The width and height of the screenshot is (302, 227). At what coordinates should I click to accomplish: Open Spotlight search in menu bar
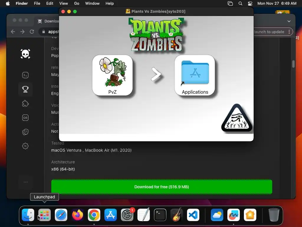(240, 4)
